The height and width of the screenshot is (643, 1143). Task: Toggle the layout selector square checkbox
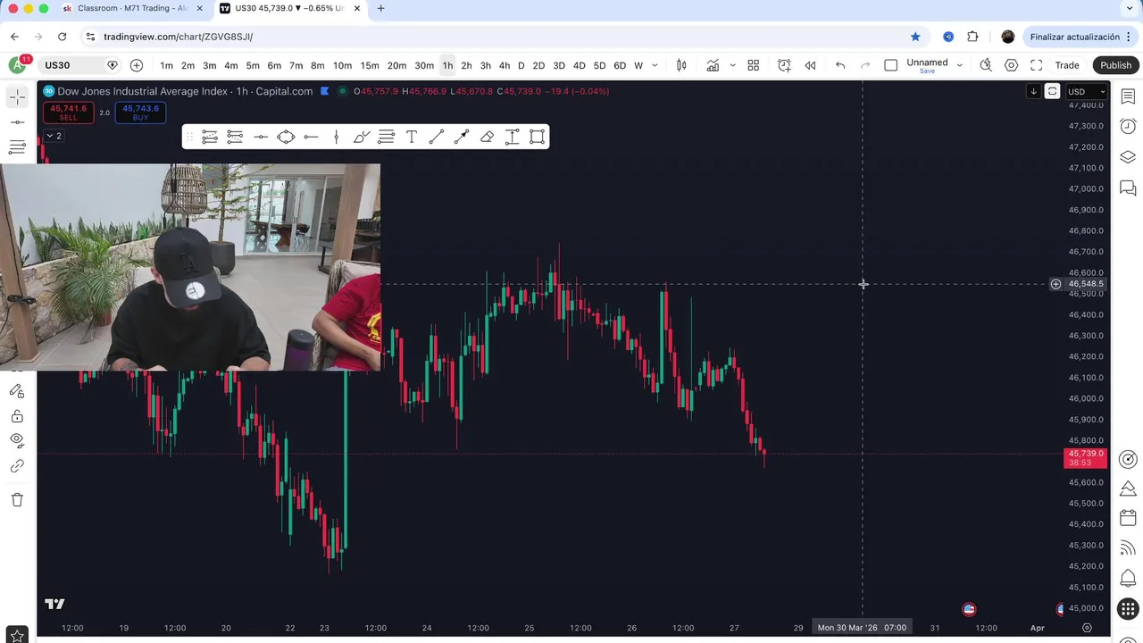(890, 65)
